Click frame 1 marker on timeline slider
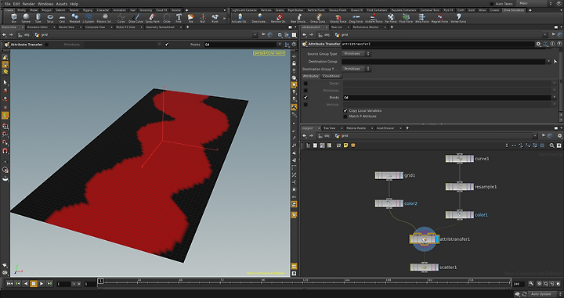The width and height of the screenshot is (564, 298). 101,281
